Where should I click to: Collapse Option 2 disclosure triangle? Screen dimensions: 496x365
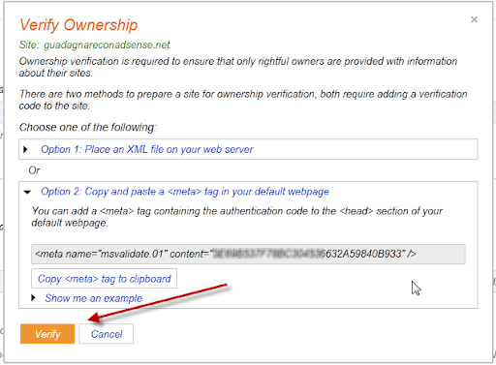pos(27,192)
